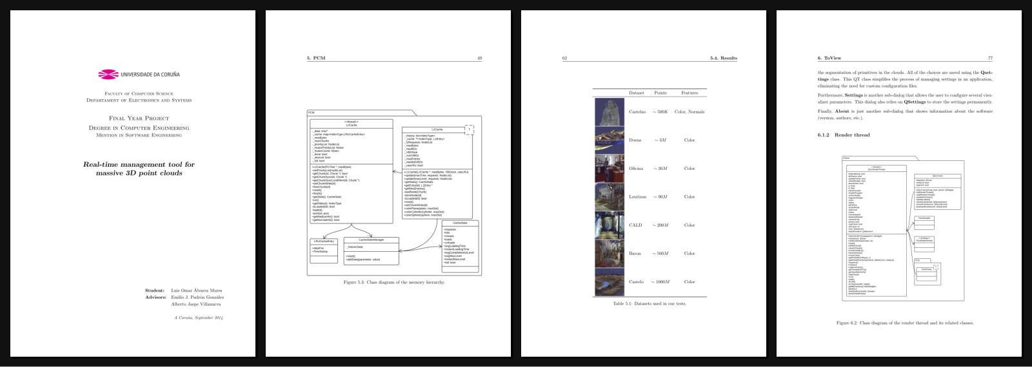Image resolution: width=1032 pixels, height=367 pixels.
Task: Click the '6. ToView' page header
Action: tap(829, 58)
